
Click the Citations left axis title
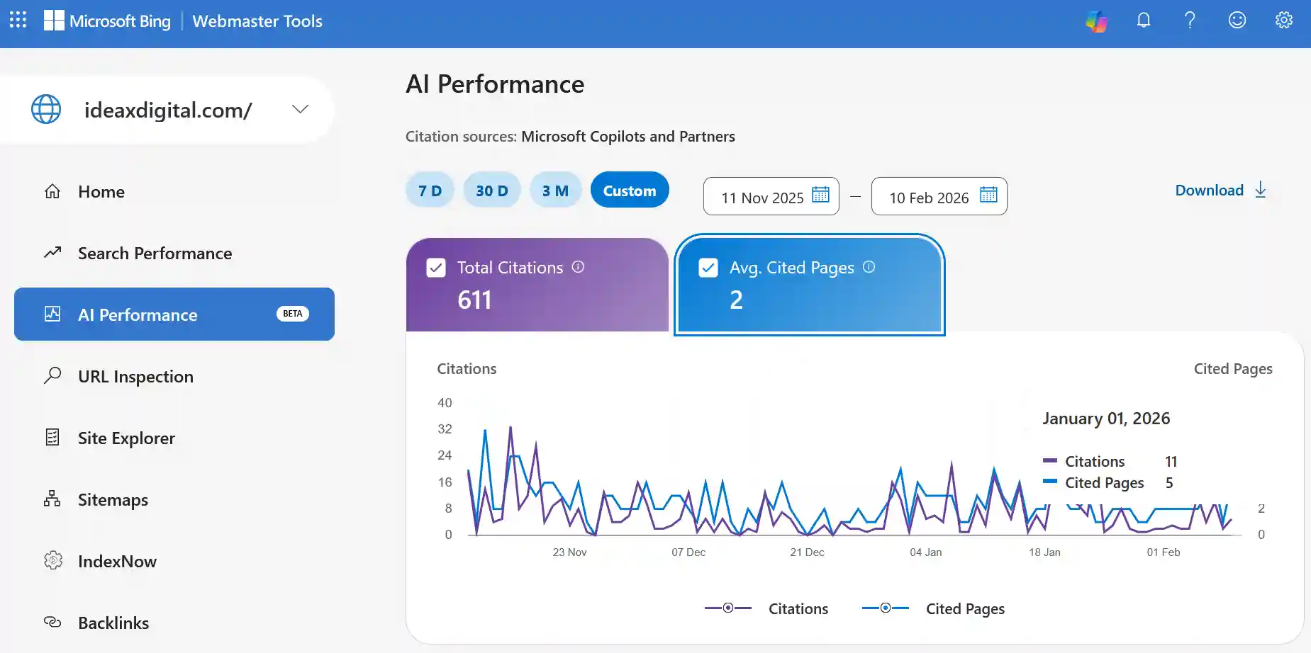[x=467, y=368]
